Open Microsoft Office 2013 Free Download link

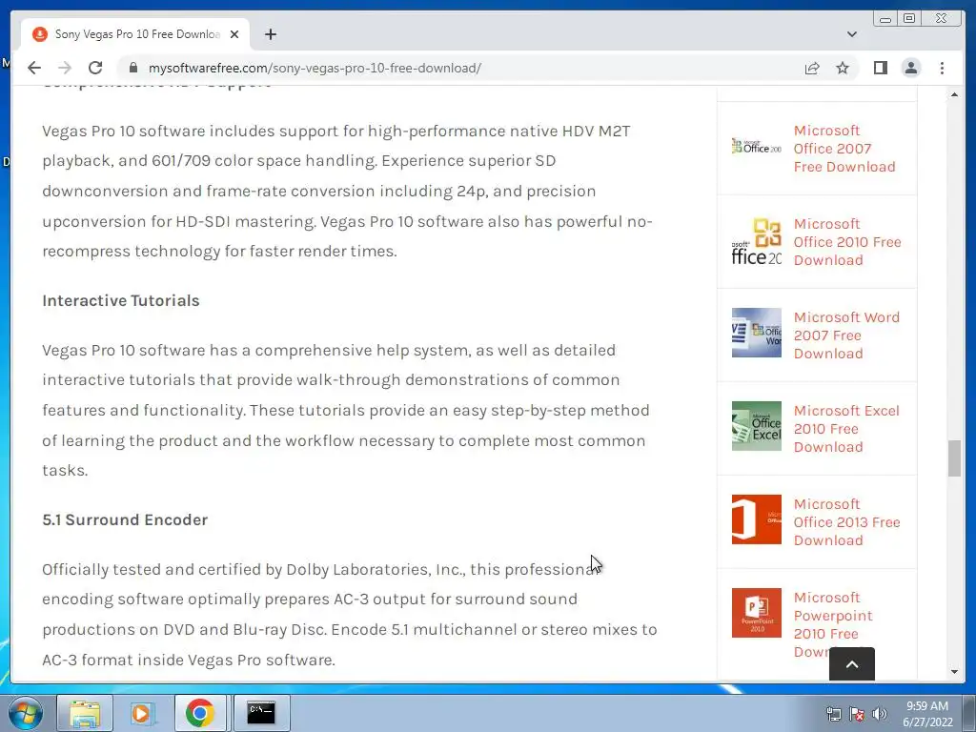pyautogui.click(x=846, y=521)
